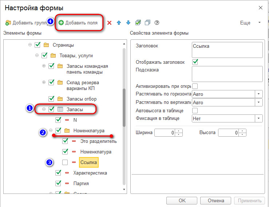Uncheck Это разделитель checkbox
The width and height of the screenshot is (269, 207).
65,141
